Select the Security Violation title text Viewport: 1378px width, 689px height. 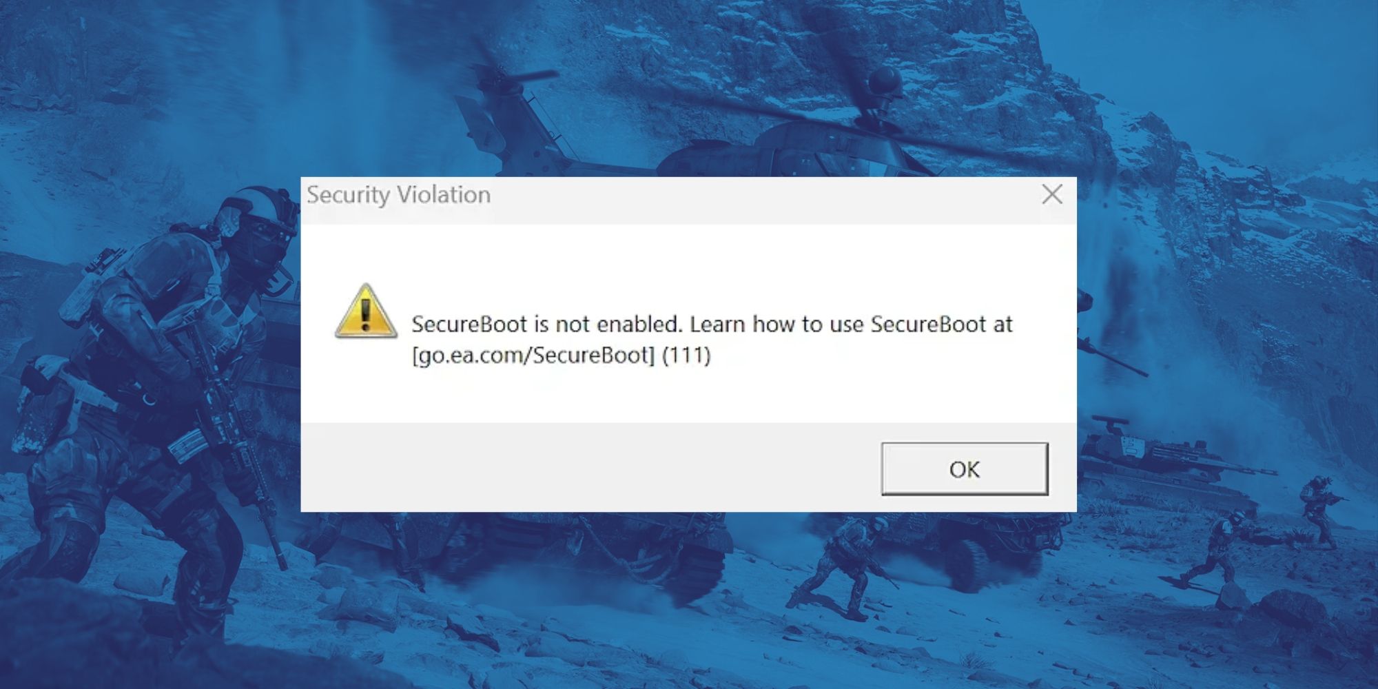click(x=398, y=195)
